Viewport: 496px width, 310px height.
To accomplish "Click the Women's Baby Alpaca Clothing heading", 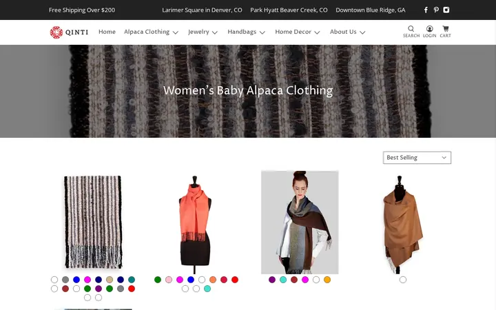I will (248, 90).
